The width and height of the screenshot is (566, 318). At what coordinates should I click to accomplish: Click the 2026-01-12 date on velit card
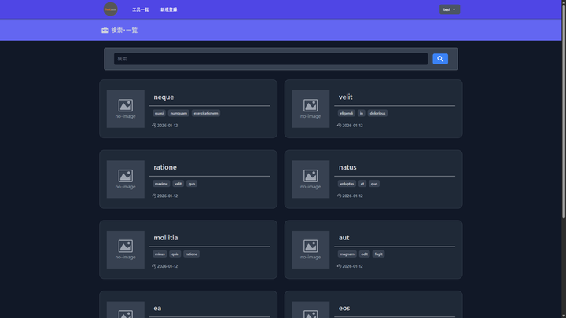[x=352, y=126]
